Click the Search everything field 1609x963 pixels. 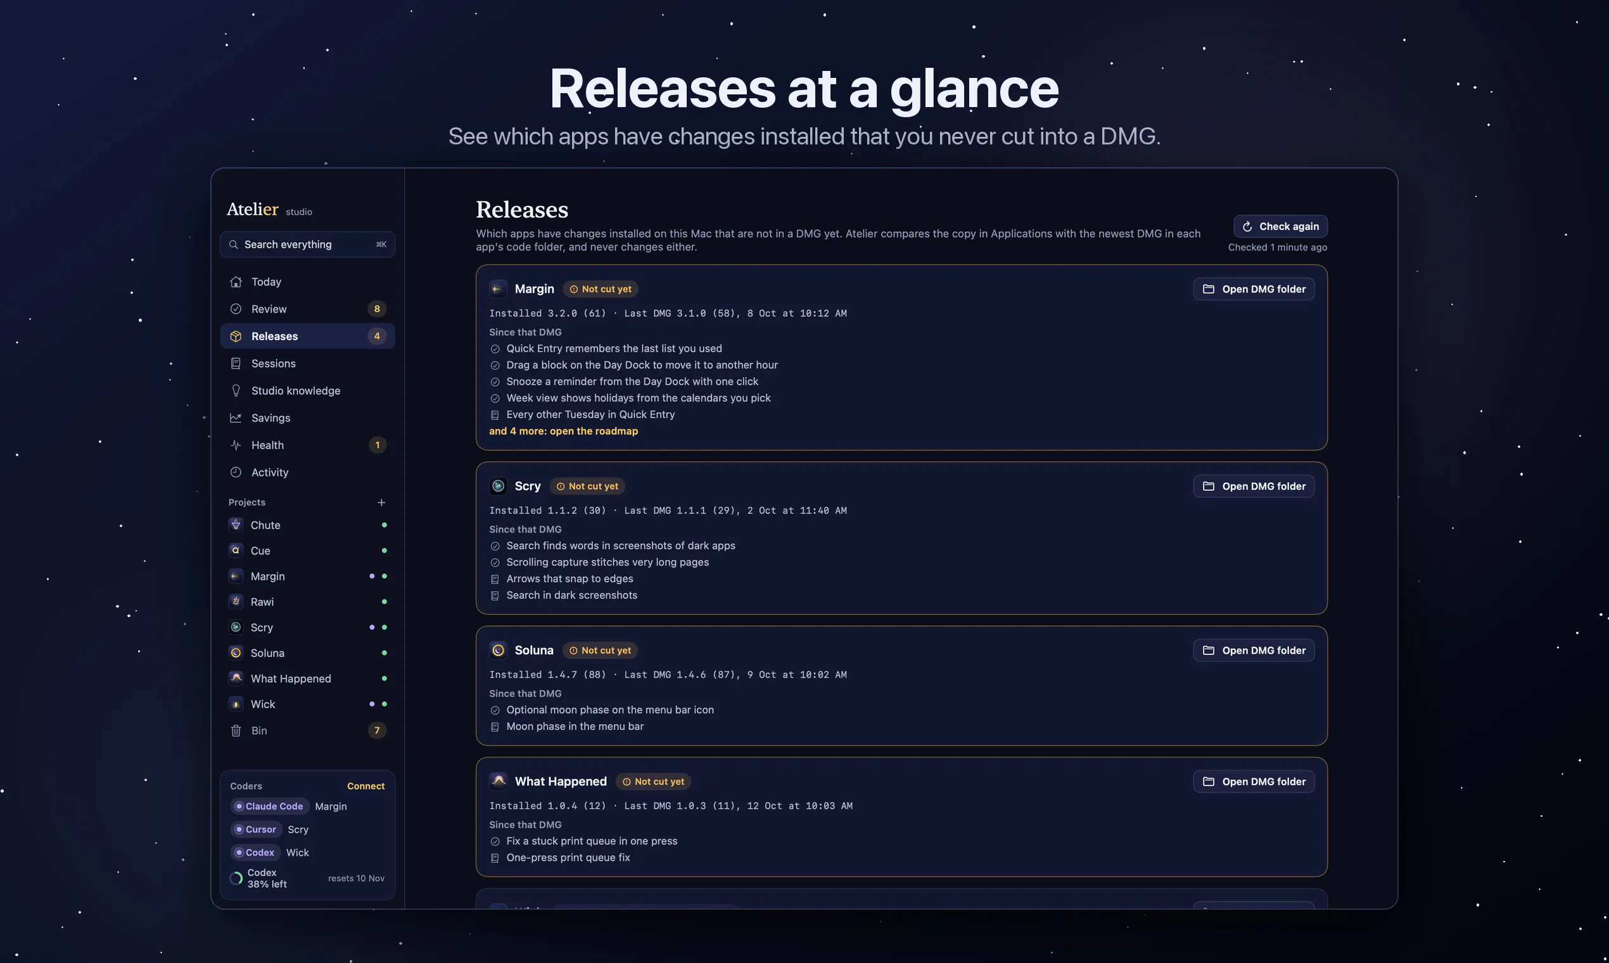pyautogui.click(x=307, y=245)
